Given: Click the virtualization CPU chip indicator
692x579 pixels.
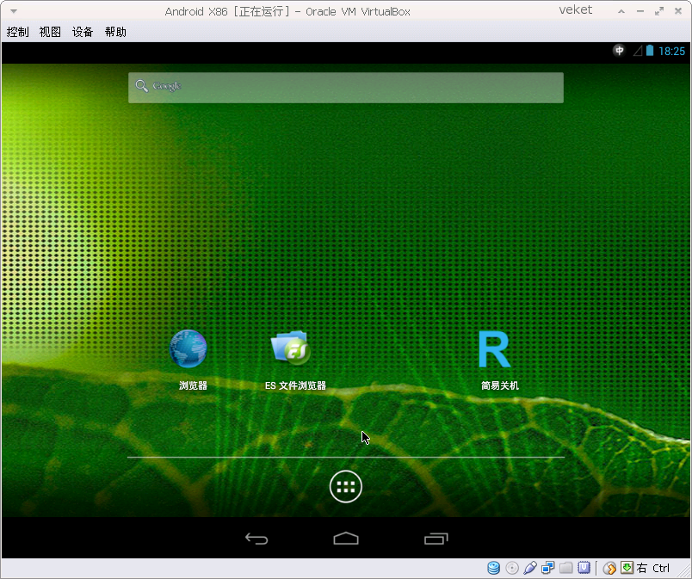Looking at the screenshot, I should point(584,568).
